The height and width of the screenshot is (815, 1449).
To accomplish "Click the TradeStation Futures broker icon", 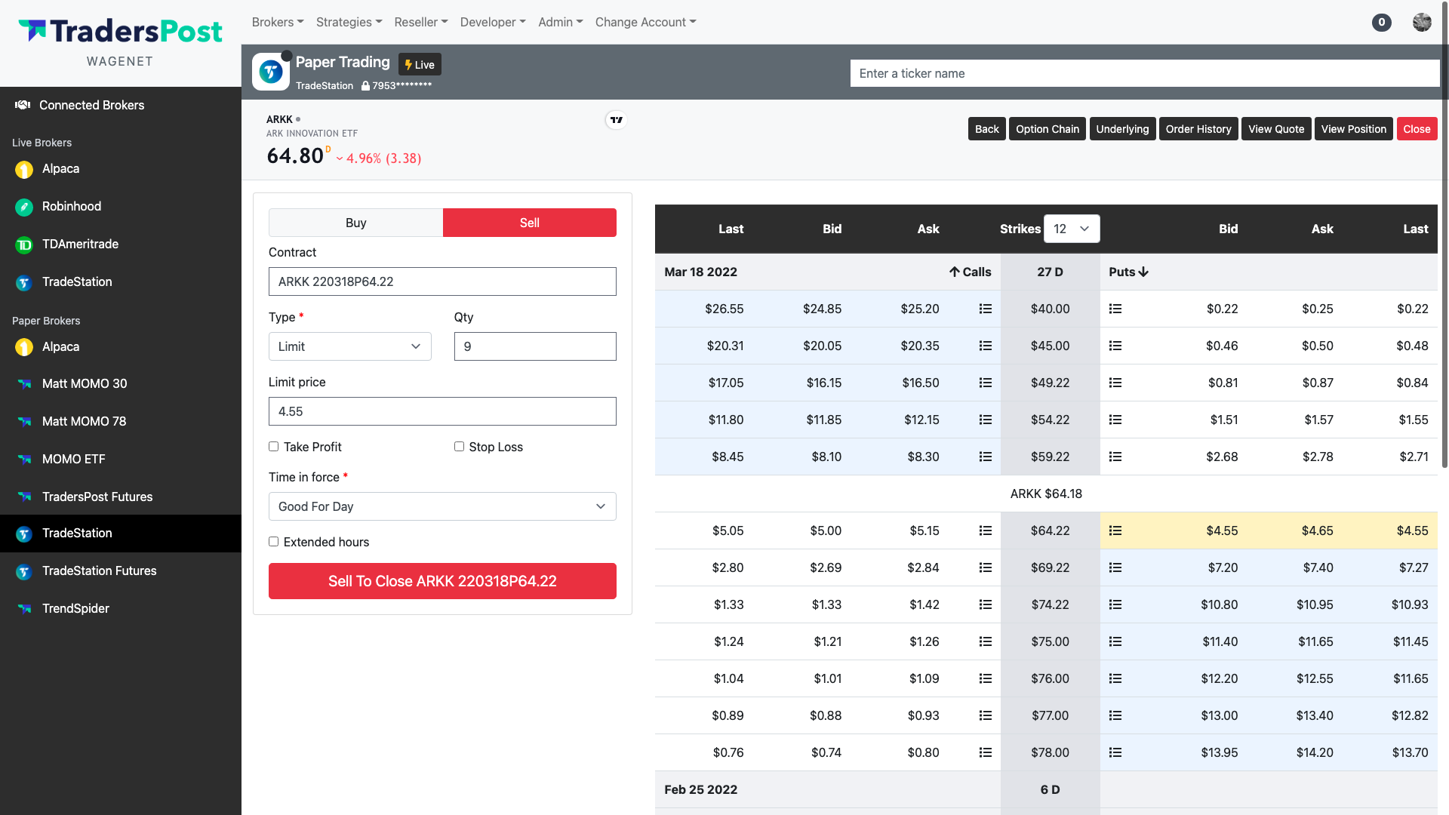I will click(x=24, y=571).
